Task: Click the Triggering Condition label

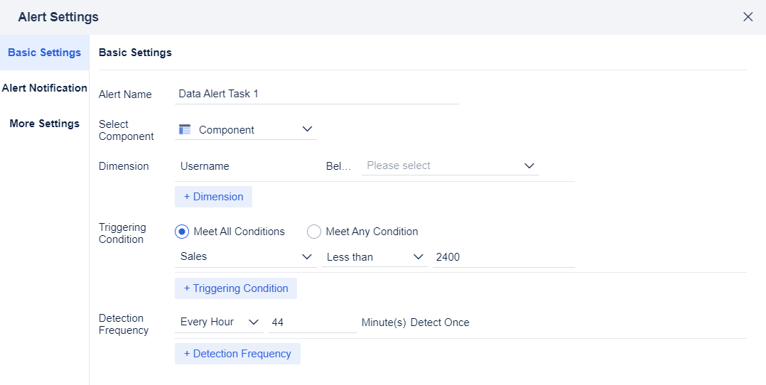Action: (122, 233)
